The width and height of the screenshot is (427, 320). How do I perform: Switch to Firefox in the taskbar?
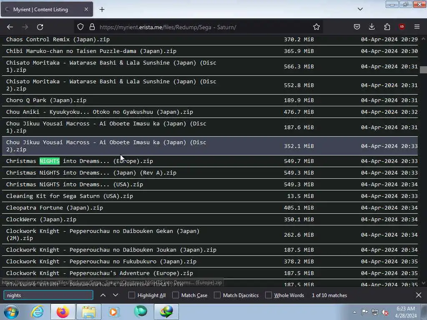point(63,312)
